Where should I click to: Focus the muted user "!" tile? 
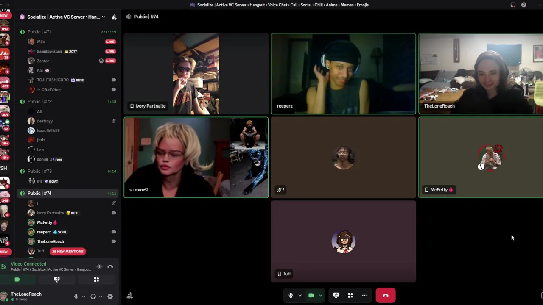[x=344, y=158]
